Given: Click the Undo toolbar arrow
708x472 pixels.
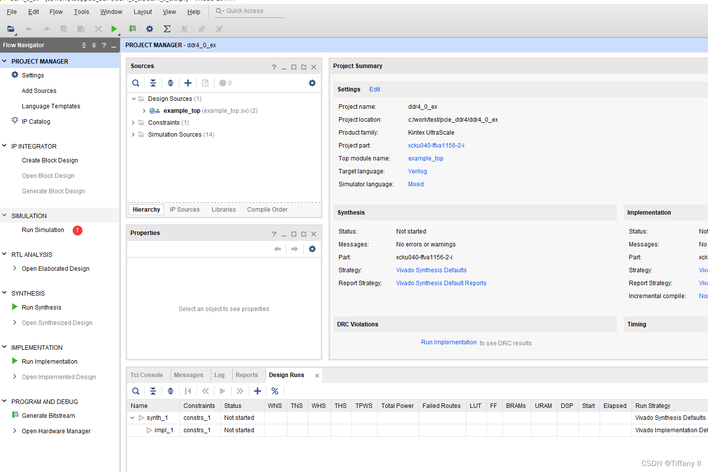Looking at the screenshot, I should click(x=29, y=29).
